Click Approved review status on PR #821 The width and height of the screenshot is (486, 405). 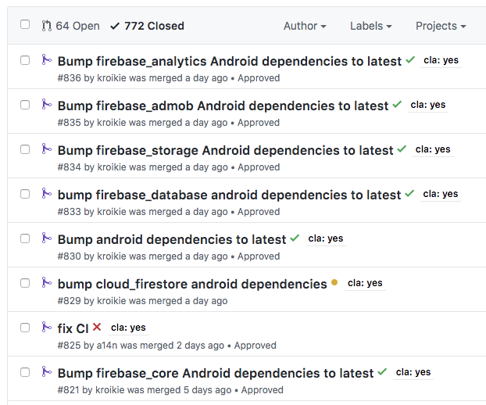(263, 390)
